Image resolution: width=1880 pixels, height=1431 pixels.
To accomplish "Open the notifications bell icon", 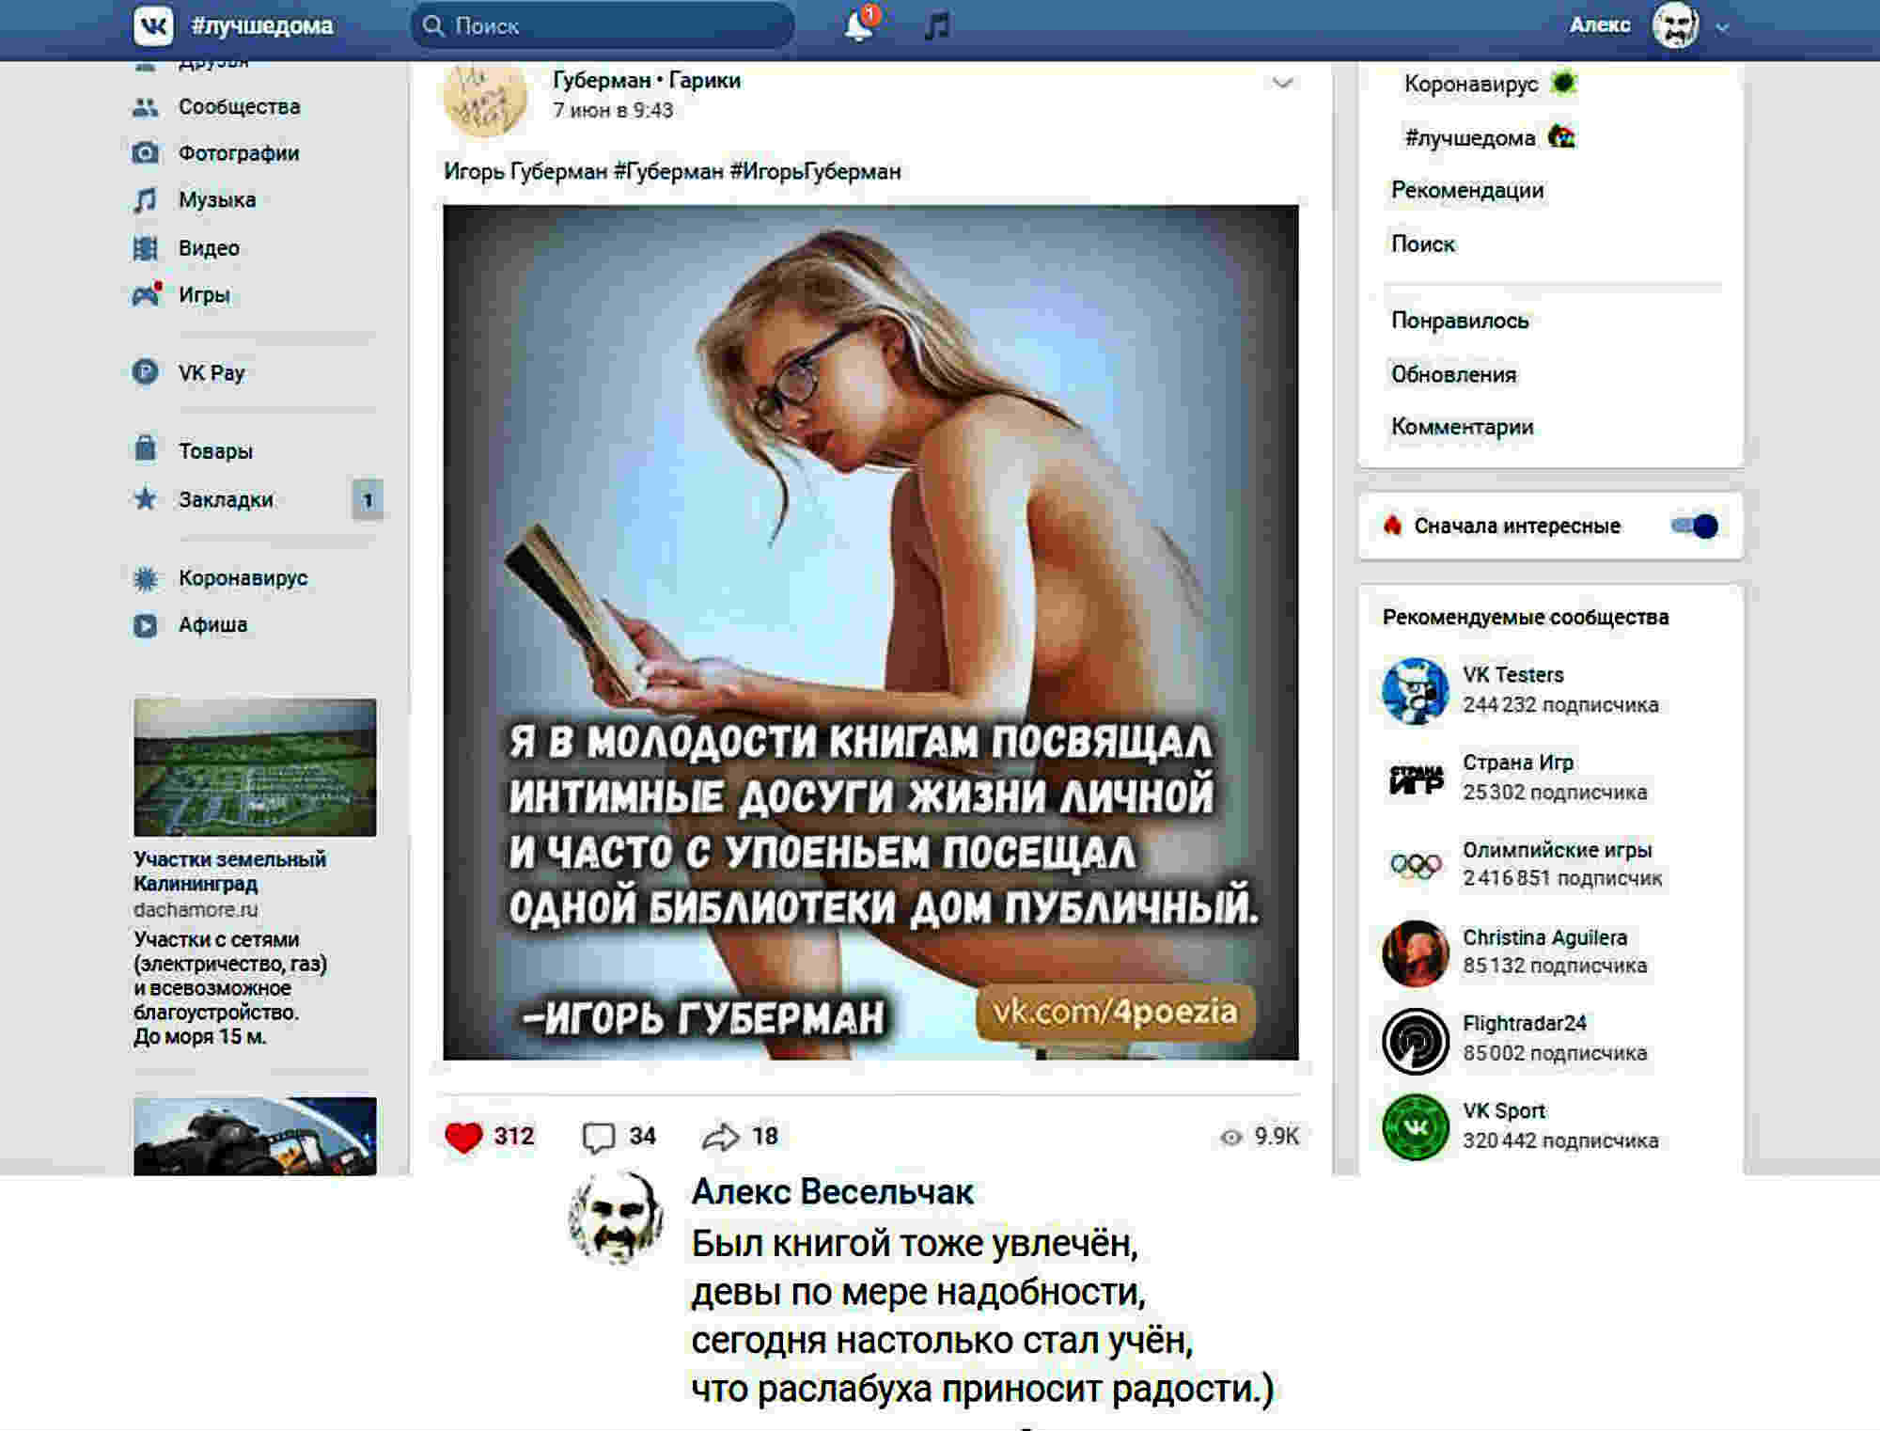I will point(857,26).
